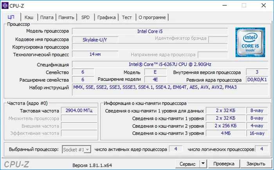Open the Память tab

[66, 17]
